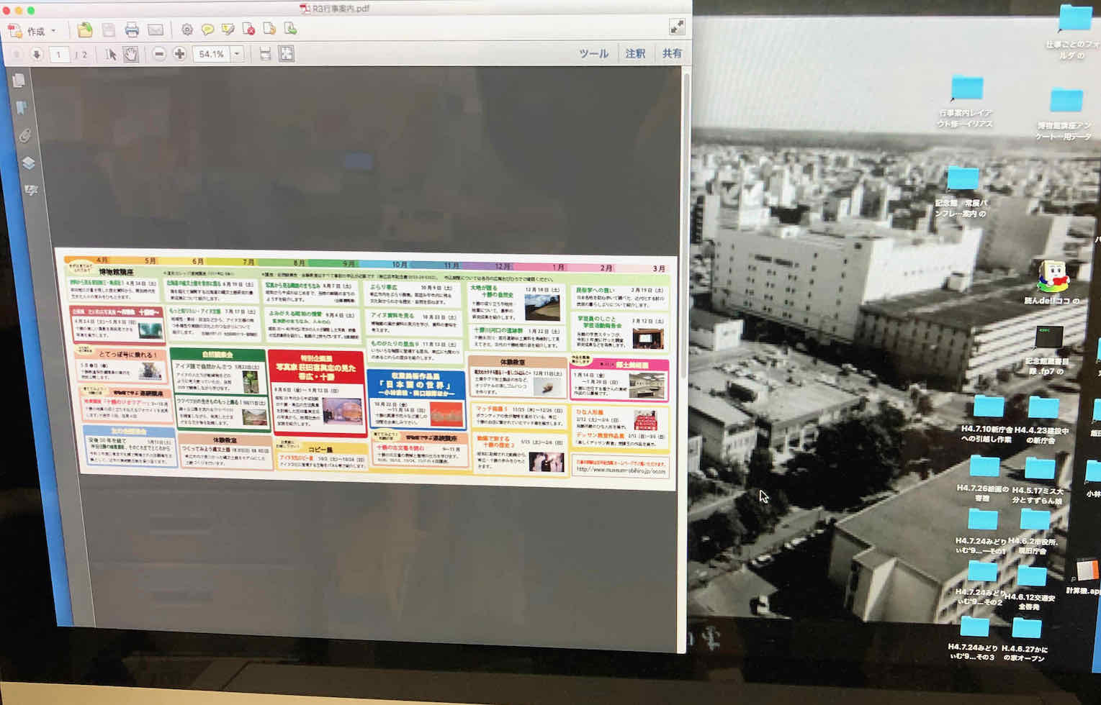Choose the Select (arrow cursor) tool
Image resolution: width=1101 pixels, height=705 pixels.
(111, 54)
